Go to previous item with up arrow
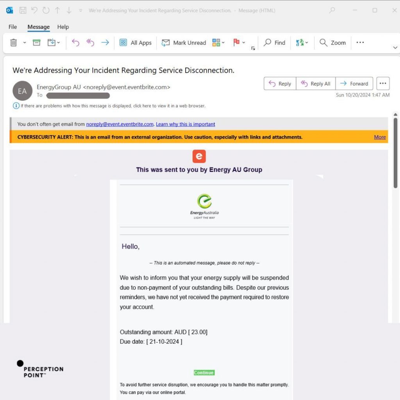This screenshot has height=400, width=400. click(57, 10)
